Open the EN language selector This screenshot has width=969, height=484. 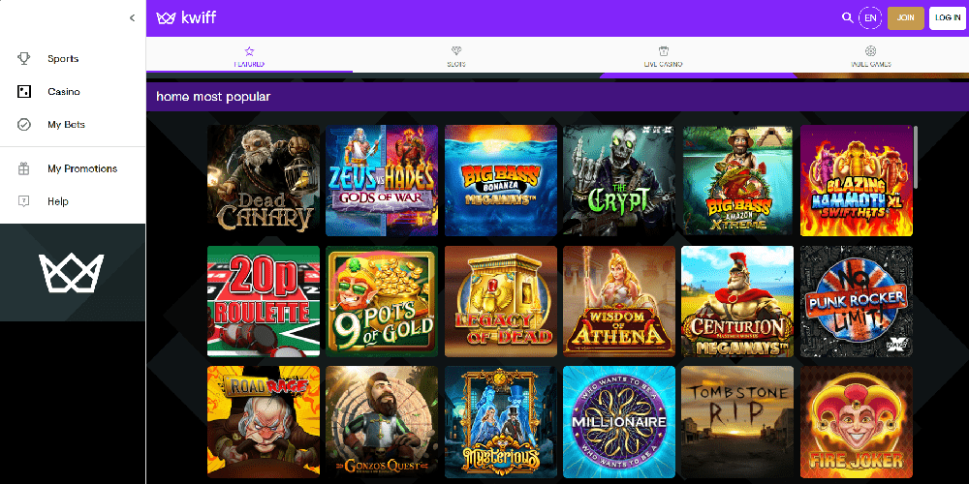(x=869, y=17)
